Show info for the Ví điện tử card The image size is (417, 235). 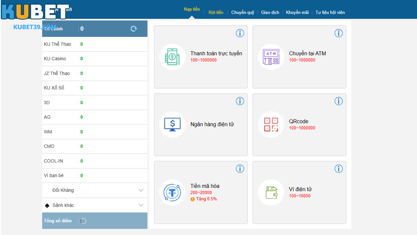click(338, 169)
